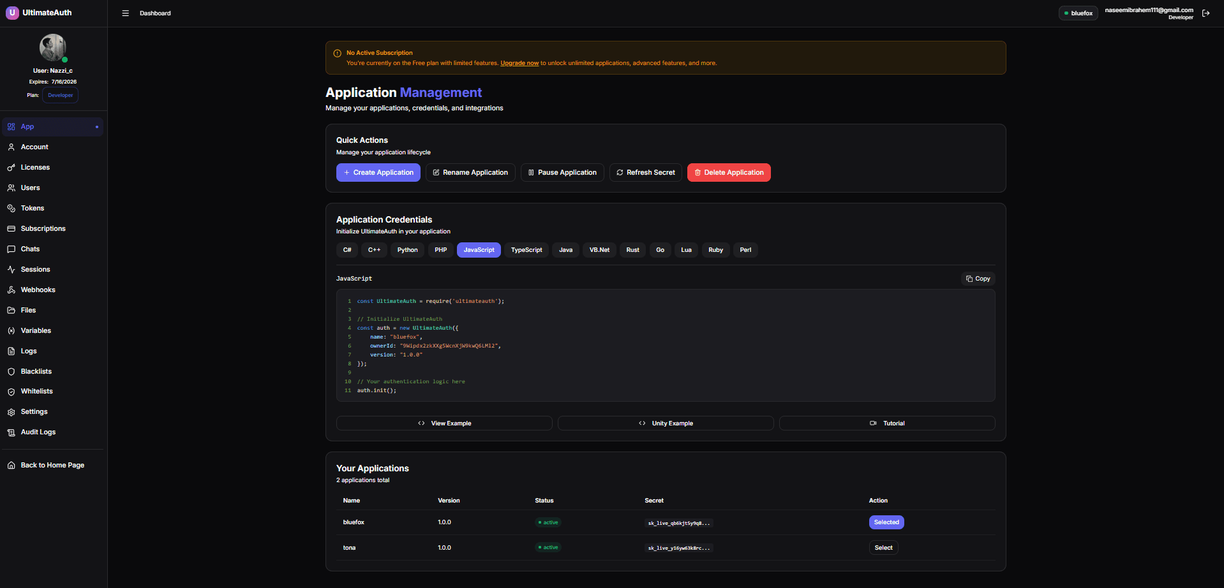Open Sessions using its activity icon
1224x588 pixels.
[x=11, y=269]
